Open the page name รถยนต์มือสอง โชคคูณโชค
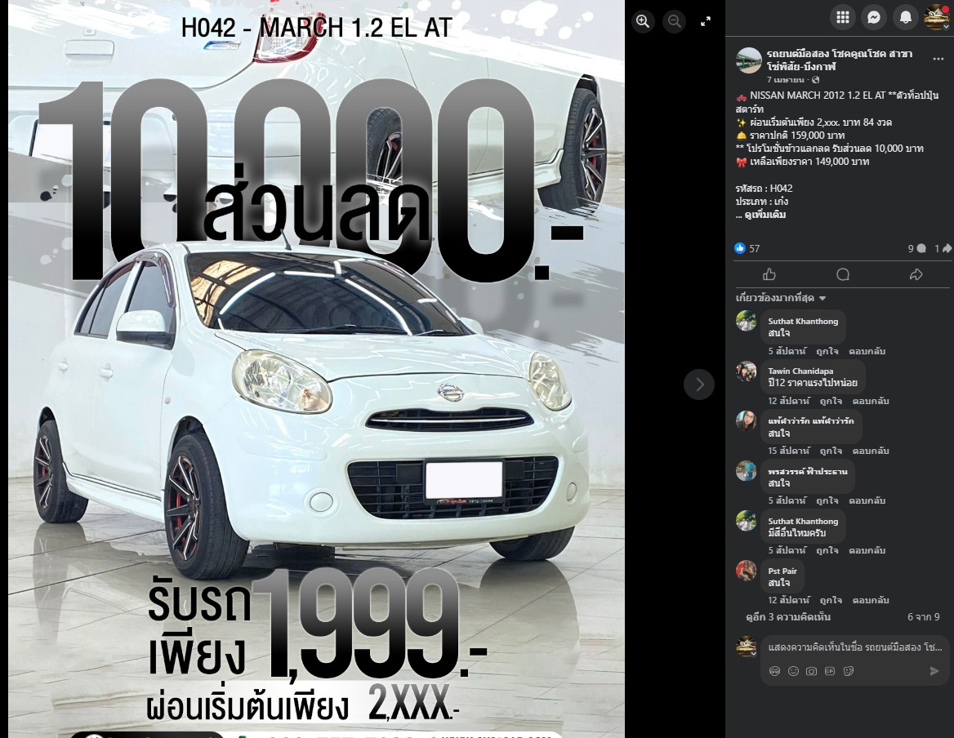This screenshot has width=954, height=738. tap(839, 60)
